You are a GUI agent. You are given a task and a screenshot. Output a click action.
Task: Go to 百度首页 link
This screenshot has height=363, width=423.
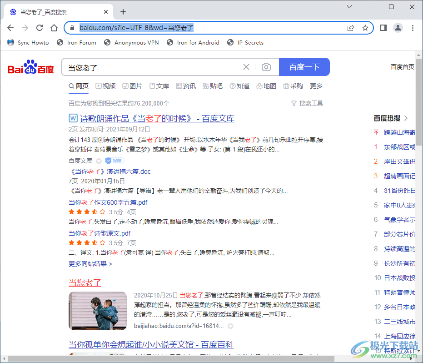coord(402,67)
